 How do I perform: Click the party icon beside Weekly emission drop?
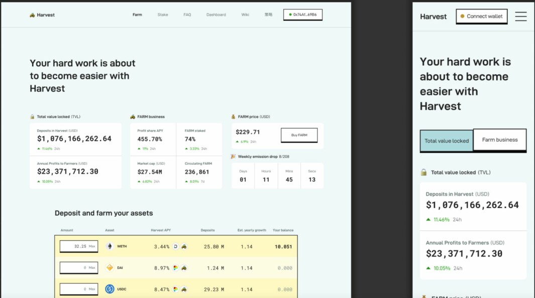pyautogui.click(x=234, y=157)
